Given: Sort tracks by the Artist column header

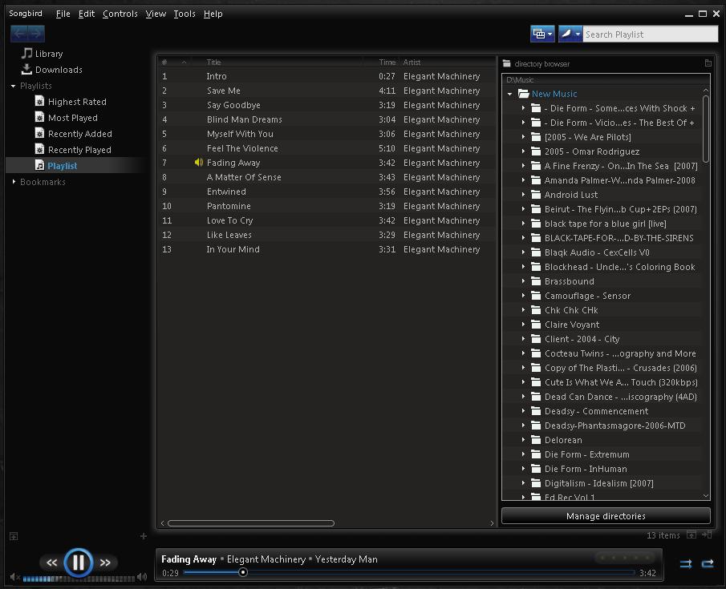Looking at the screenshot, I should (x=412, y=62).
